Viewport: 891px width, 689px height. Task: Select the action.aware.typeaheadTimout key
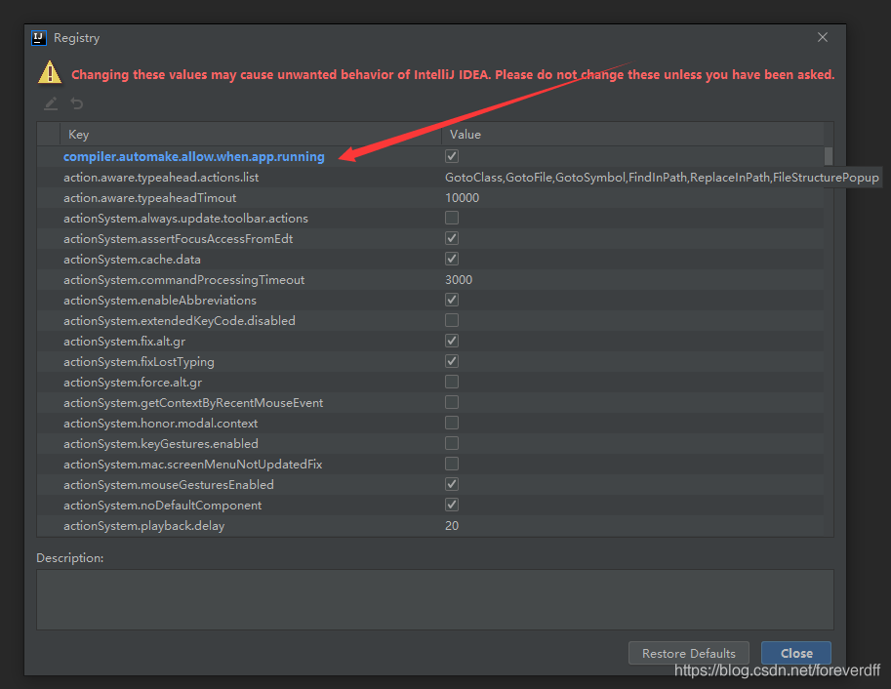(149, 198)
